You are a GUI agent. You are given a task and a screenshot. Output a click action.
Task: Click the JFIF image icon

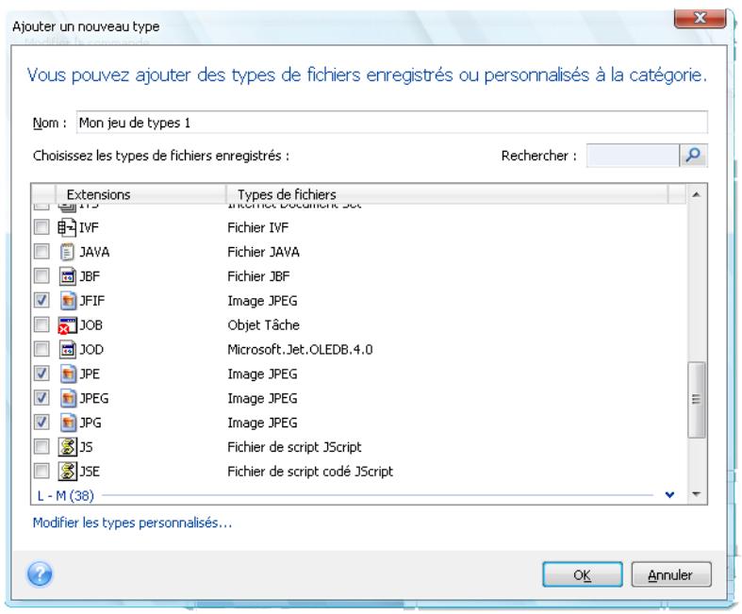(x=68, y=301)
